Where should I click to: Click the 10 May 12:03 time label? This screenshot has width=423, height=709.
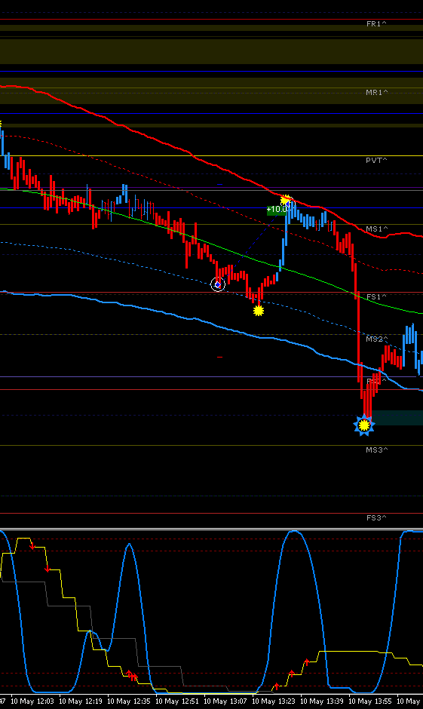[32, 701]
